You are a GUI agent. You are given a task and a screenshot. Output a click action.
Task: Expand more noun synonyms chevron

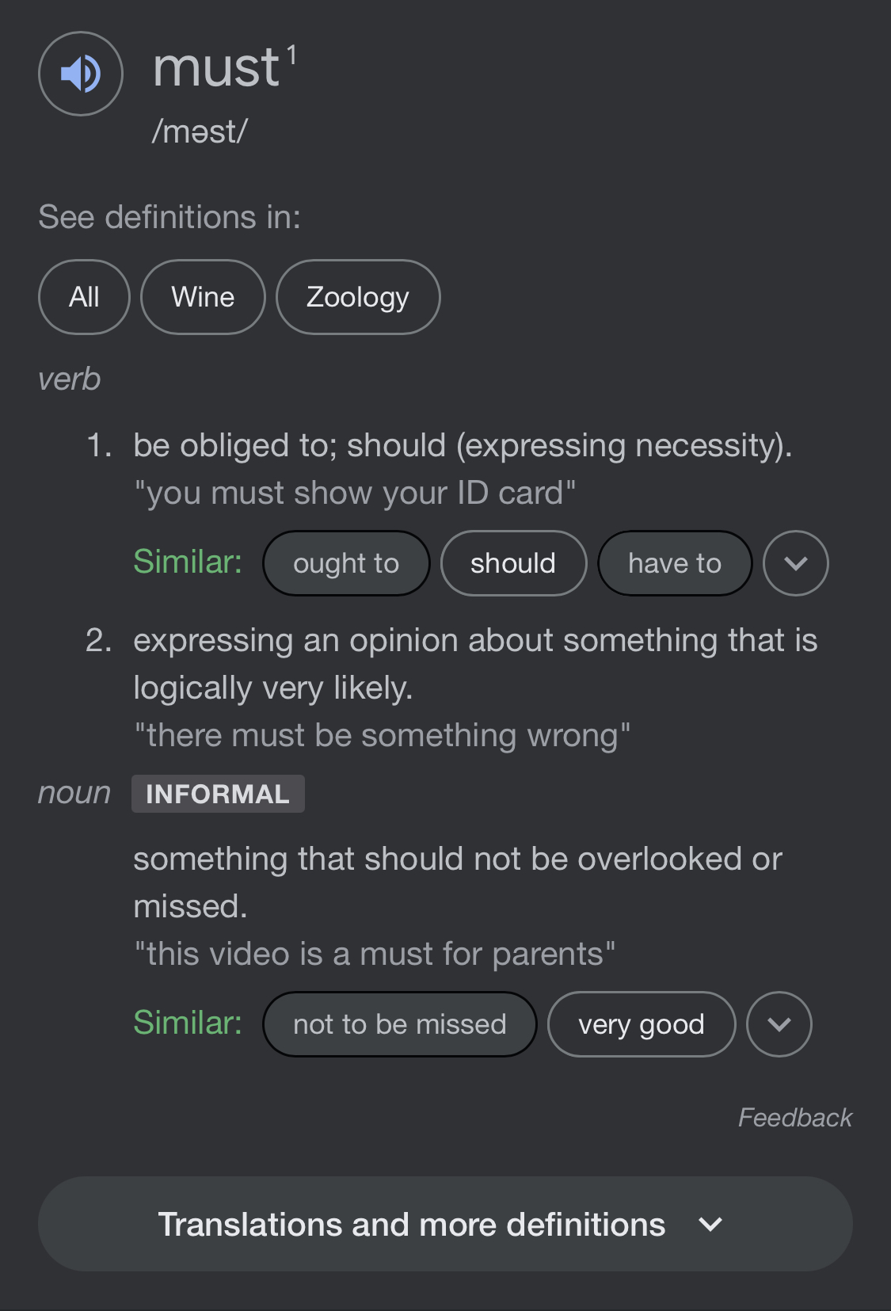pyautogui.click(x=779, y=1024)
